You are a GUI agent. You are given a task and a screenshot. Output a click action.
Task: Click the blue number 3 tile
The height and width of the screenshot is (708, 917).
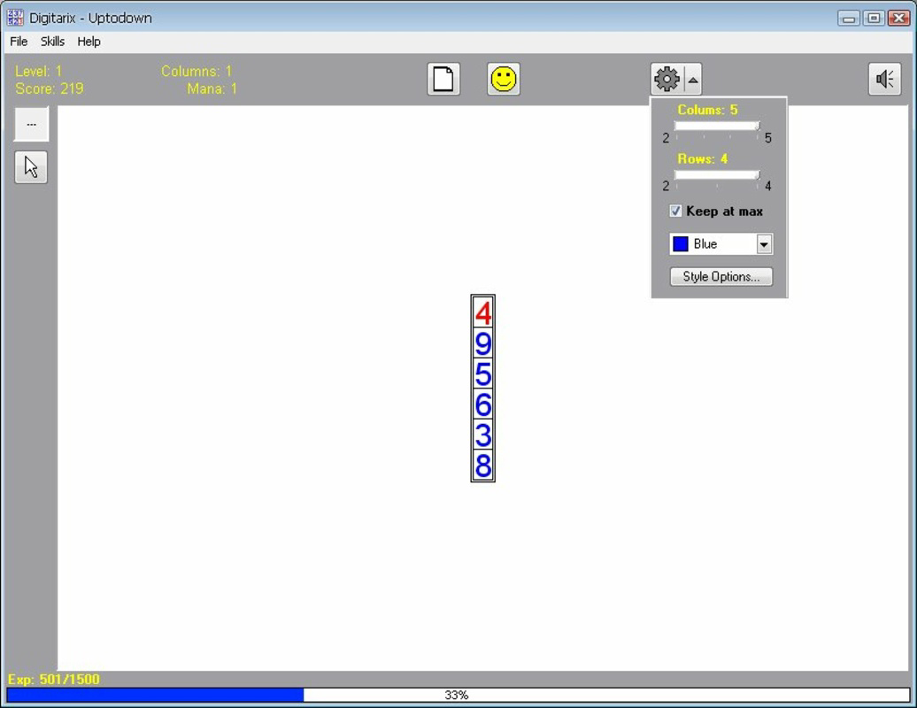tap(483, 435)
